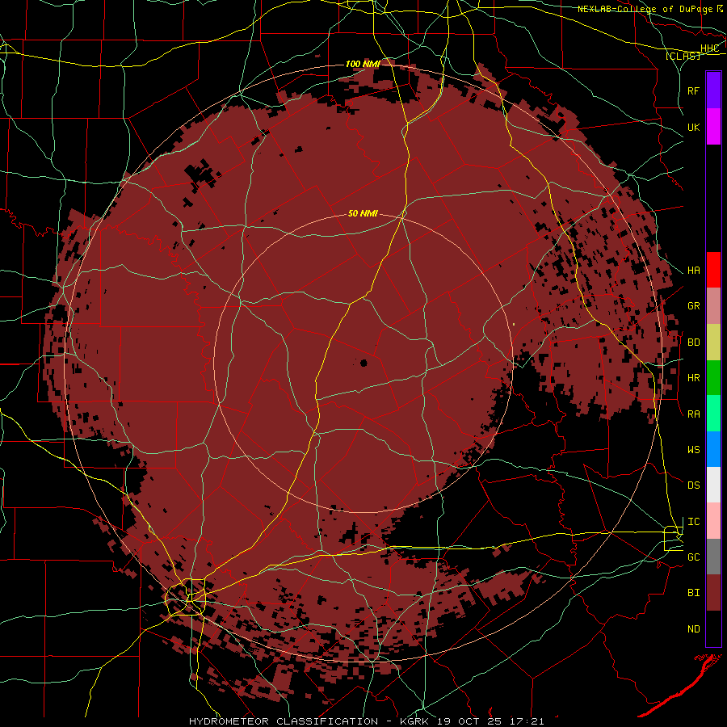The width and height of the screenshot is (727, 727).
Task: Click the "50 NMI" range ring label
Action: point(363,213)
